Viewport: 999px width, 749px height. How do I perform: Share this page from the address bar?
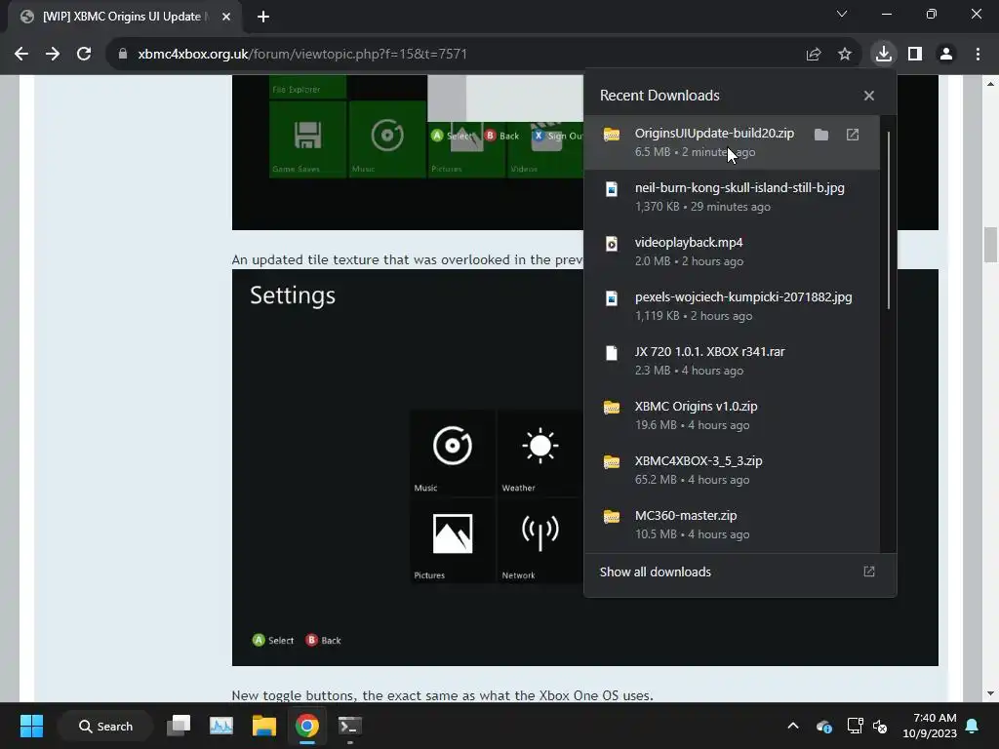tap(814, 55)
